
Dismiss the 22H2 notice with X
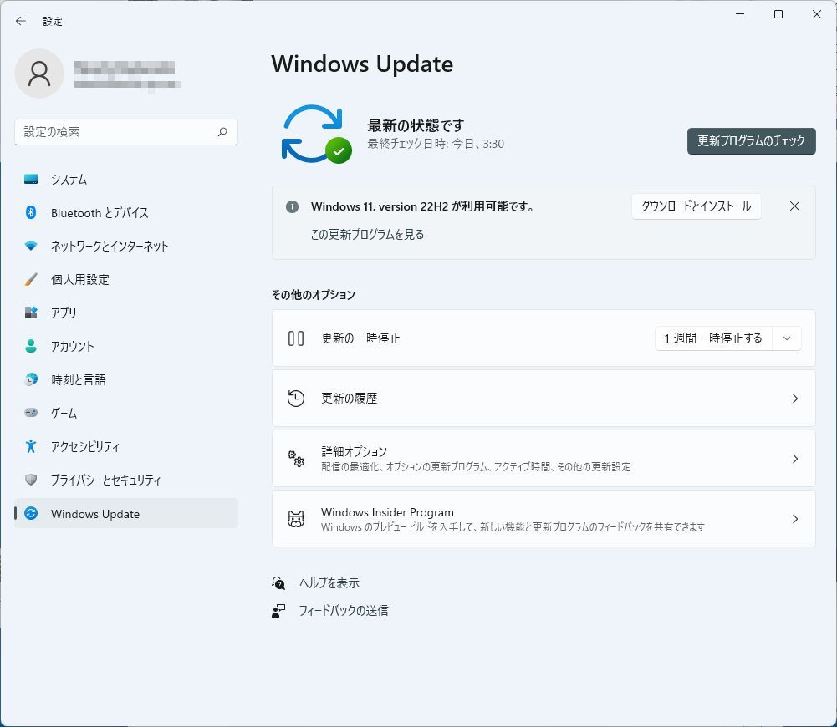click(x=794, y=206)
